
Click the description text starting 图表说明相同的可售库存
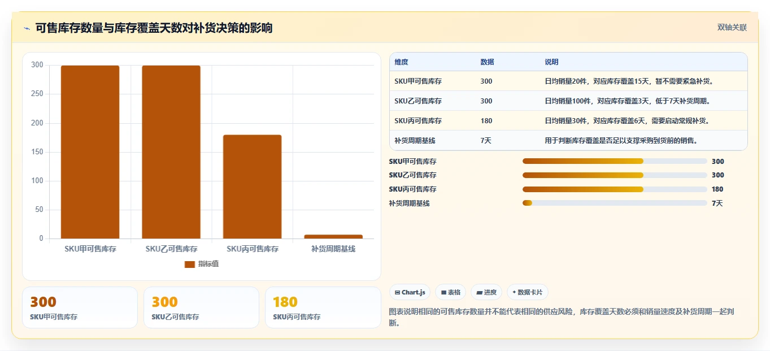click(562, 317)
